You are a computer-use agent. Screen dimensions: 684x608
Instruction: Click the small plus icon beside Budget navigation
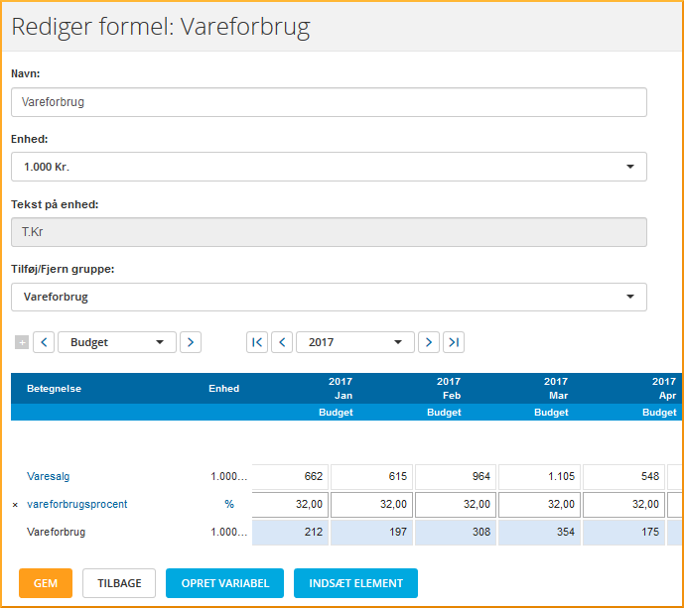(x=22, y=342)
